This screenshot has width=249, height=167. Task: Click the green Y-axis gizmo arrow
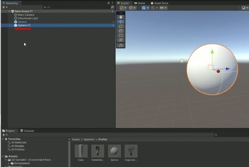pyautogui.click(x=212, y=51)
